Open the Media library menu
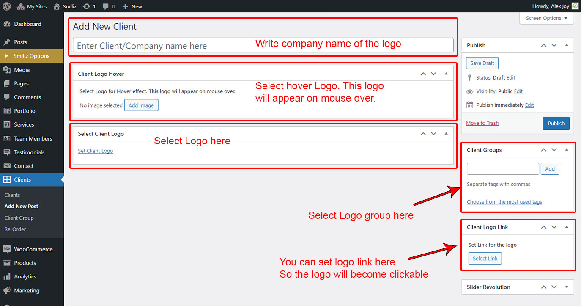 point(22,70)
